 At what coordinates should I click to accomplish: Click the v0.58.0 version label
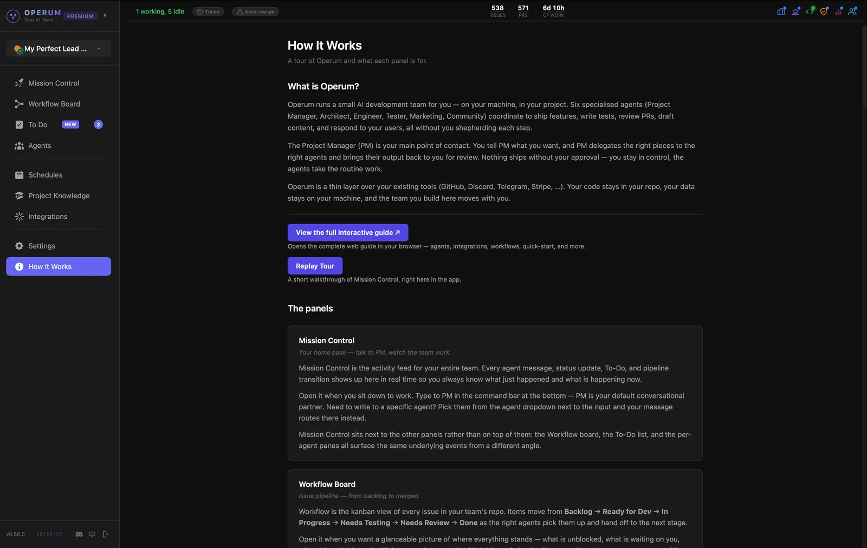[x=15, y=534]
